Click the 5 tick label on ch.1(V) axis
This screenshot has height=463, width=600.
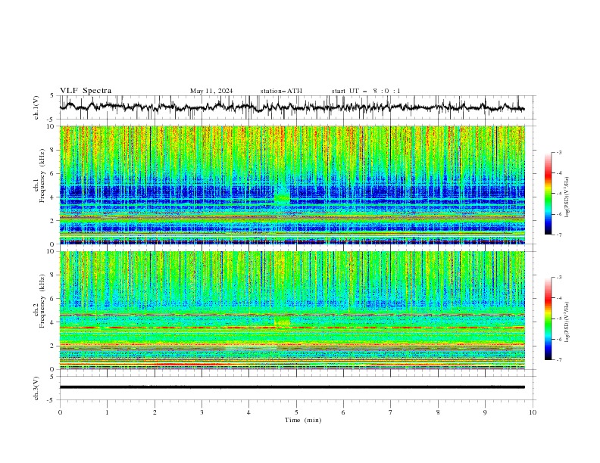(x=52, y=96)
